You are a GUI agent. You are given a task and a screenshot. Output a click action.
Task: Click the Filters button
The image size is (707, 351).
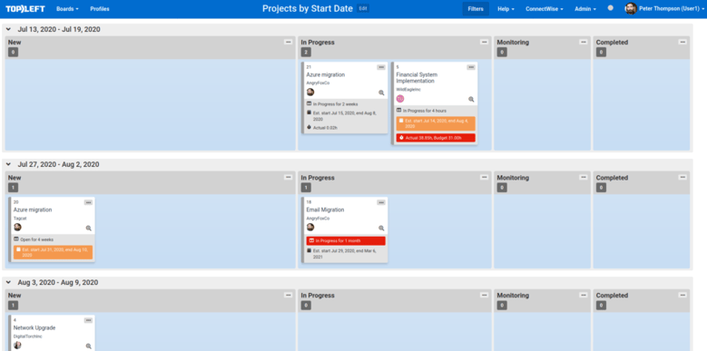[476, 9]
